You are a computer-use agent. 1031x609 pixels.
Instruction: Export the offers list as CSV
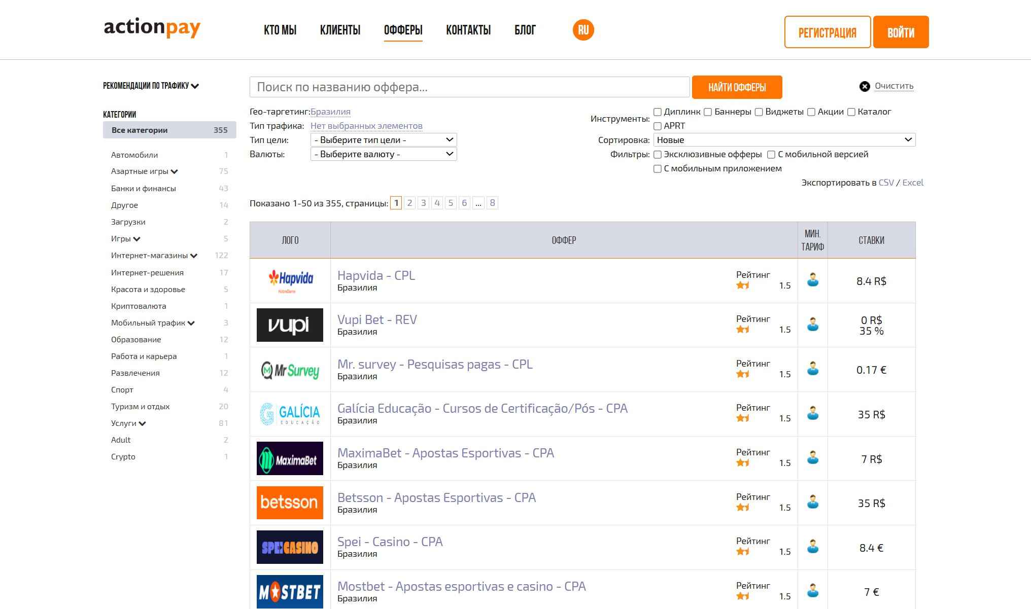[x=886, y=183]
